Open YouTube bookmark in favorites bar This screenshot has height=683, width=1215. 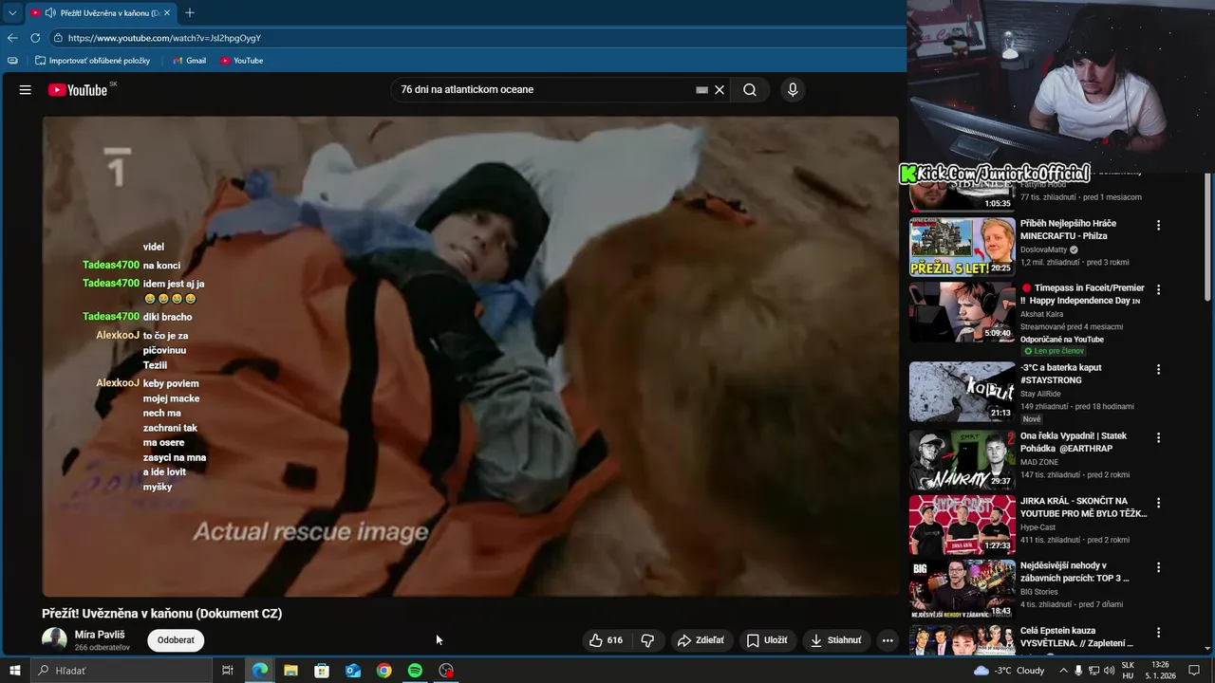(242, 61)
